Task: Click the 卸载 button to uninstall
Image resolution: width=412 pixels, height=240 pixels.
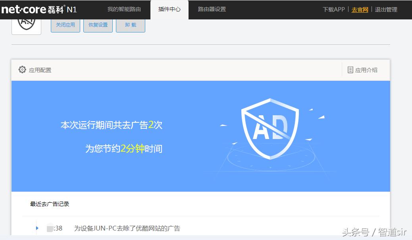Action: tap(130, 25)
